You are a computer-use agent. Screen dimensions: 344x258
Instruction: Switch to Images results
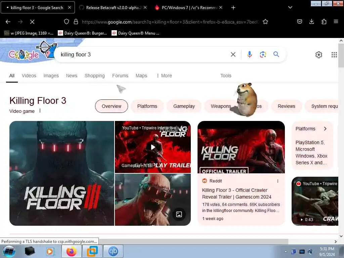click(x=51, y=76)
